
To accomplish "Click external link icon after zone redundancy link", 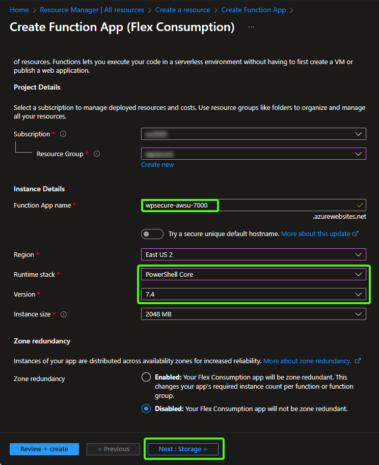I will [358, 361].
